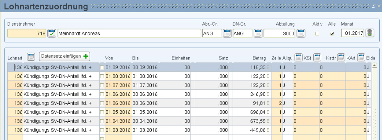Tick checkbox in row starting 01.03.2016
Viewport: 382px width, 140px height.
pyautogui.click(x=102, y=130)
